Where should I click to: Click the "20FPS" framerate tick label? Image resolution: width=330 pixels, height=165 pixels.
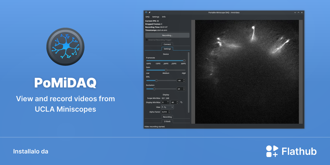pos(166,64)
